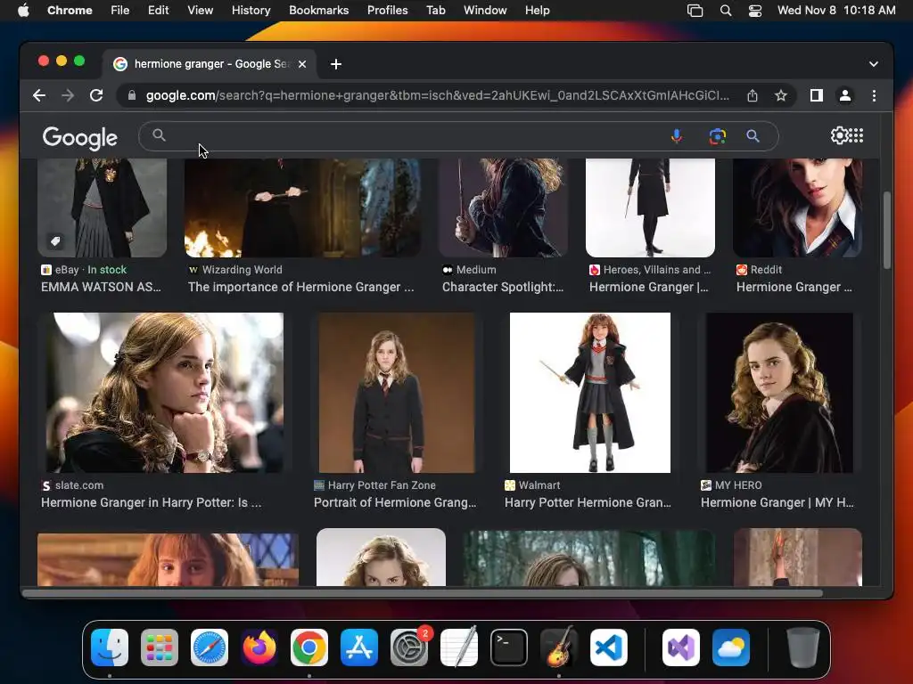Bookmark this tab with the star icon
The height and width of the screenshot is (684, 913).
point(781,95)
